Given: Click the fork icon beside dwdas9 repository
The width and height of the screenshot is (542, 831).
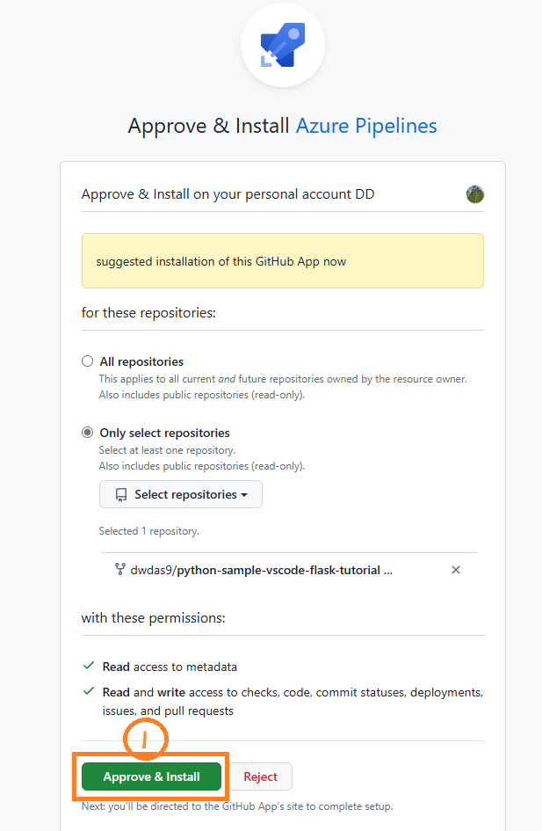Looking at the screenshot, I should [120, 570].
